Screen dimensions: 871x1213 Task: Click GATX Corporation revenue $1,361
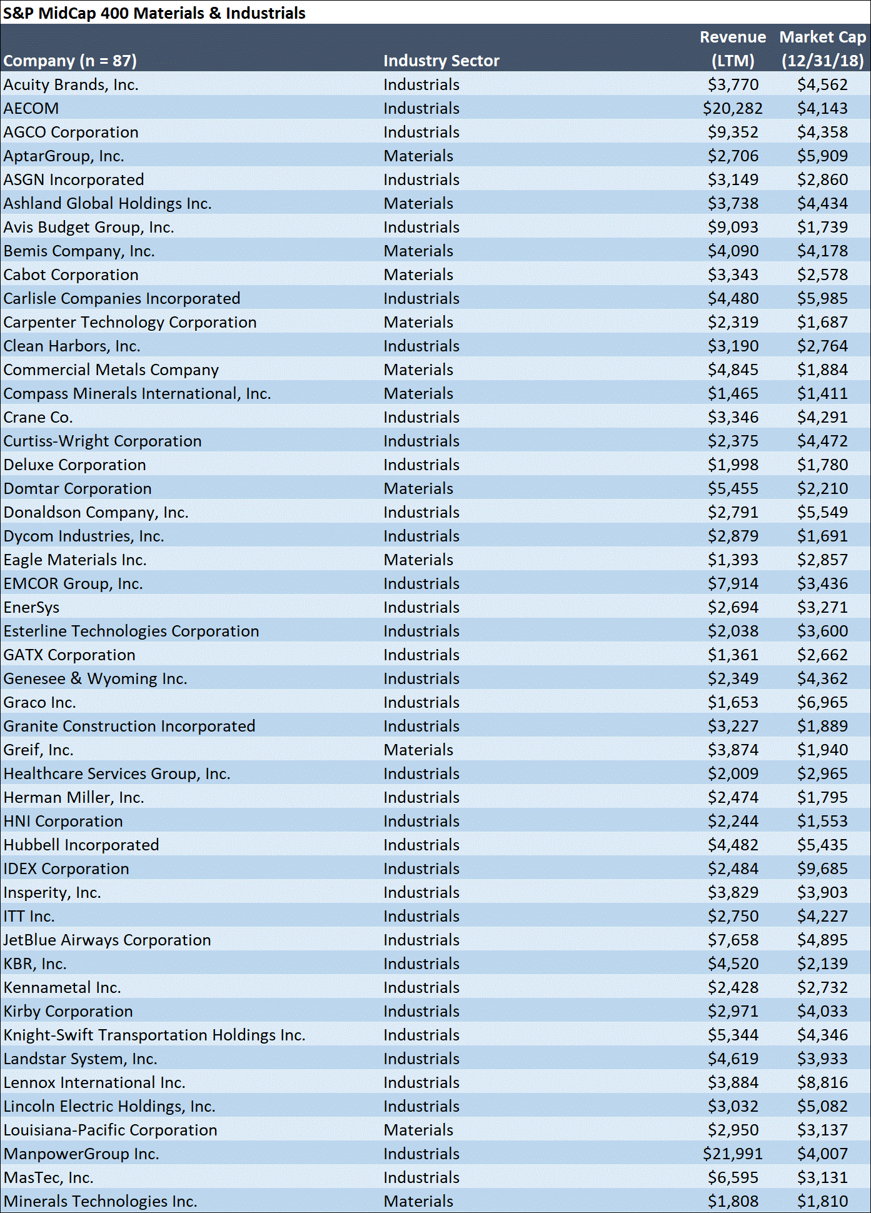click(733, 655)
